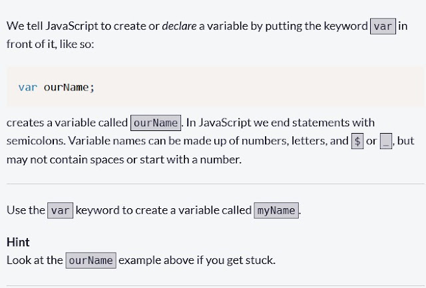426x288 pixels.
Task: Click the 'var' code tag in the first paragraph
Action: click(x=383, y=27)
